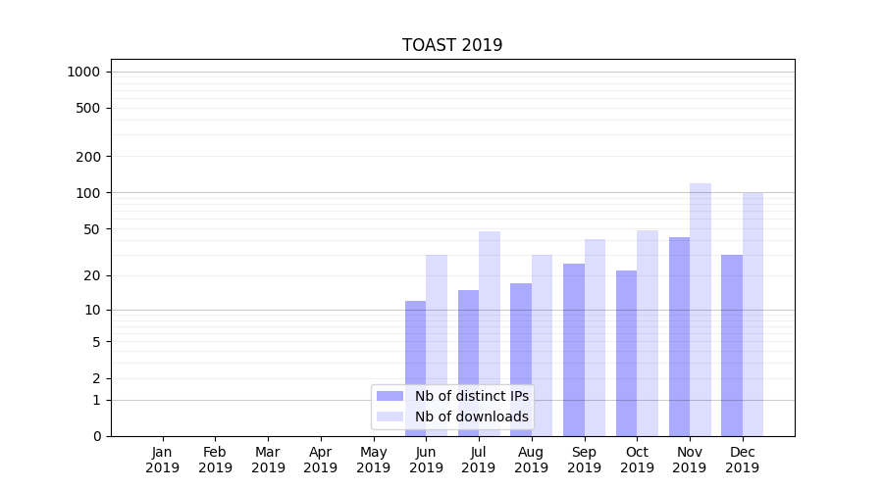The width and height of the screenshot is (883, 490).
Task: Select the 100 y-axis tick label
Action: pos(87,193)
